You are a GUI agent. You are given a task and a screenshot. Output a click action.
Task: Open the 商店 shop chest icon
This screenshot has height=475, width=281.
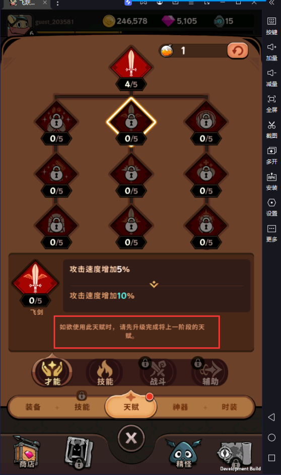[x=27, y=451]
